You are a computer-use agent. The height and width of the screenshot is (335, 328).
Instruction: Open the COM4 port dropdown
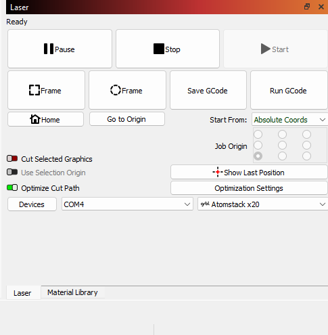point(127,204)
